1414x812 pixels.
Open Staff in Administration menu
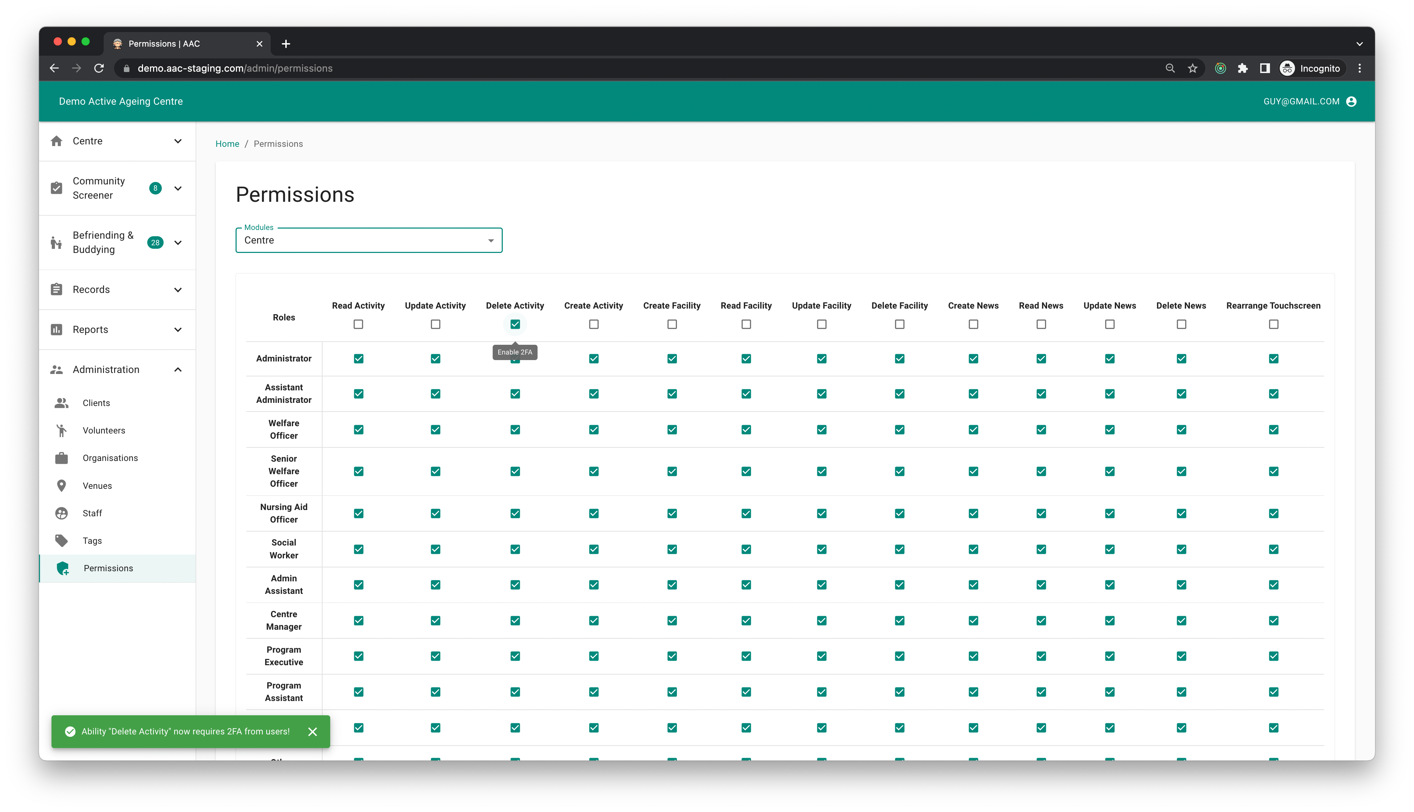pyautogui.click(x=117, y=513)
